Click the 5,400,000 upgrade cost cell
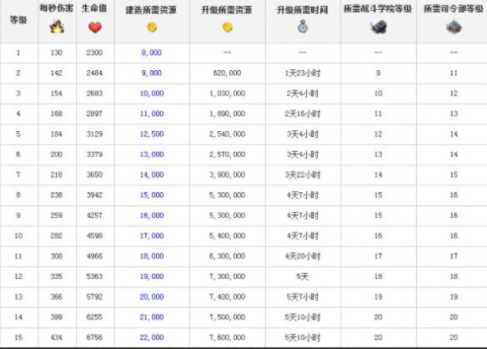Viewport: 487px width, 349px height. point(227,235)
